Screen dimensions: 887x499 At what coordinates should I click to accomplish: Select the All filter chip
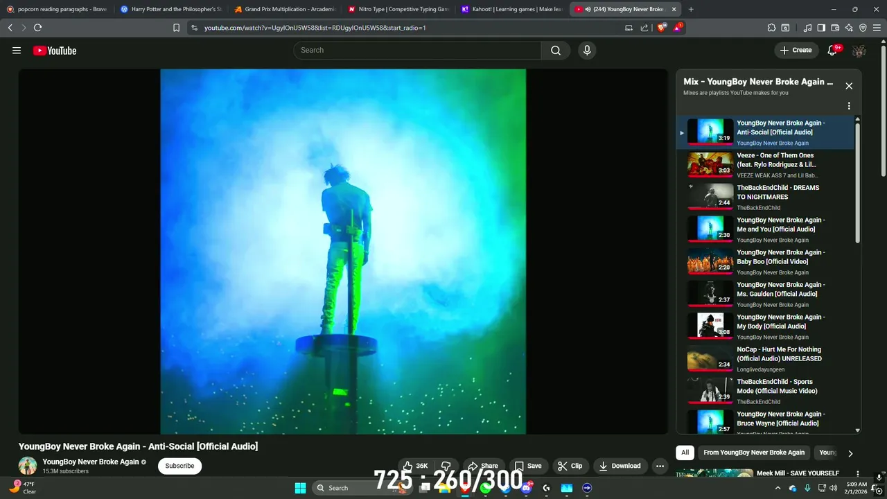[x=685, y=453]
